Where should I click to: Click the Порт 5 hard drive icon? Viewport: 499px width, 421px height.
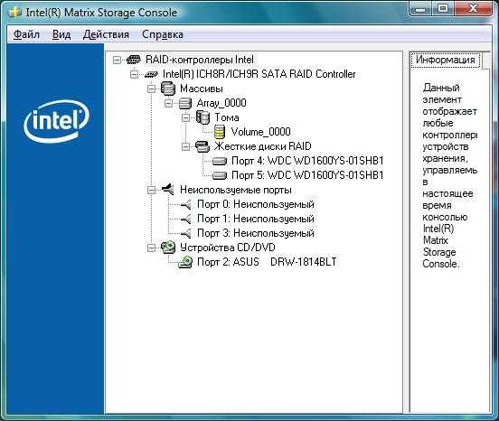pyautogui.click(x=220, y=175)
